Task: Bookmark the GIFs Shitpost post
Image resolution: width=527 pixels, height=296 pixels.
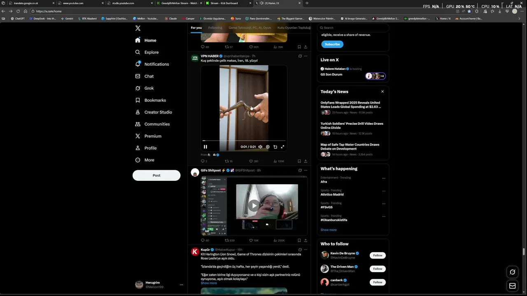Action: pos(299,240)
